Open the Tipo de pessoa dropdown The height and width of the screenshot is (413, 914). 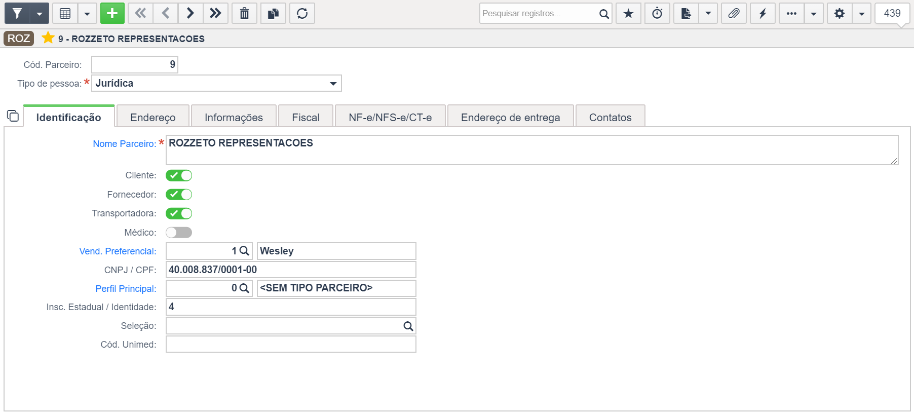[x=216, y=83]
